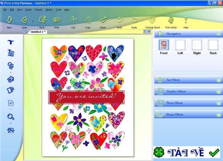
Task: Click the Photo Effects panel icon
Action: coord(160,103)
